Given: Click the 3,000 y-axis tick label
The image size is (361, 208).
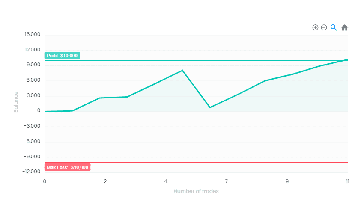Looking at the screenshot, I should coord(34,95).
